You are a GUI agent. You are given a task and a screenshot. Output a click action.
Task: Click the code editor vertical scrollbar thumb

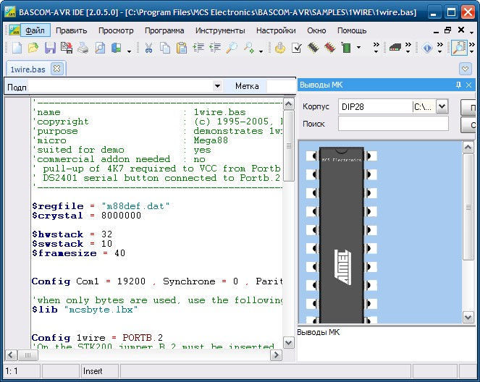[288, 146]
